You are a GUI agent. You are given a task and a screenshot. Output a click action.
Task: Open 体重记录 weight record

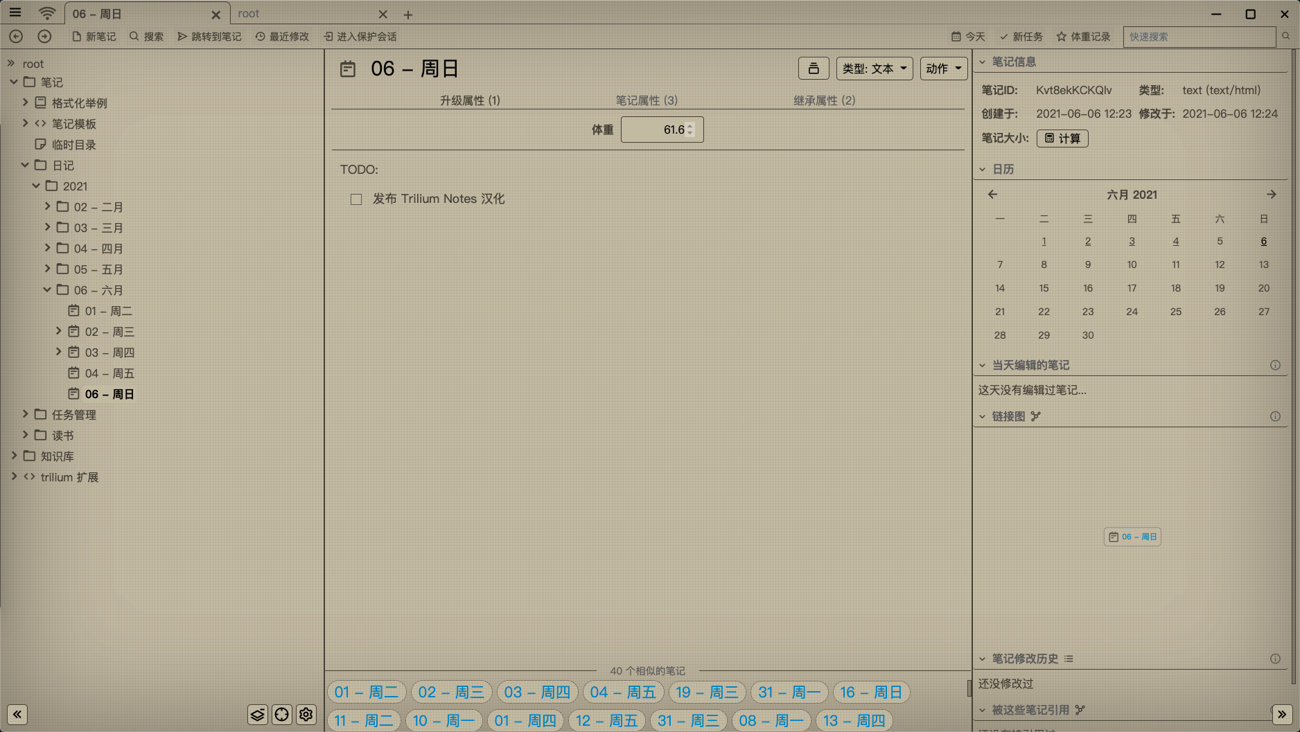coord(1083,36)
